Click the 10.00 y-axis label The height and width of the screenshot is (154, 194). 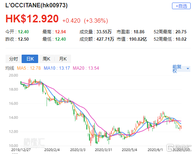(13, 146)
